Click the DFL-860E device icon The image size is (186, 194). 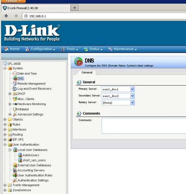pyautogui.click(x=5, y=63)
